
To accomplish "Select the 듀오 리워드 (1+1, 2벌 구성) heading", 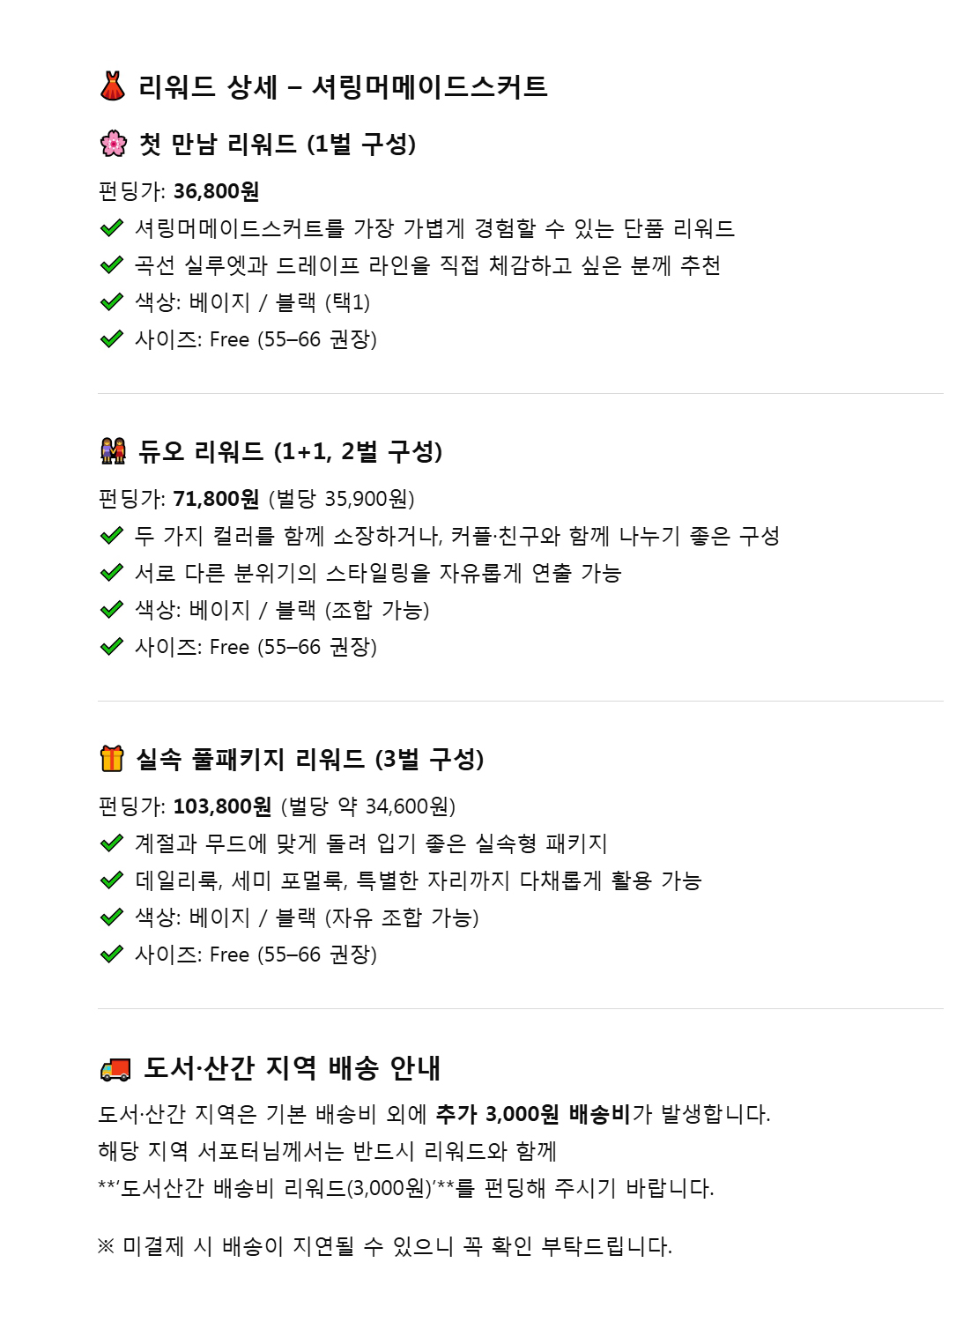I will click(x=290, y=452).
